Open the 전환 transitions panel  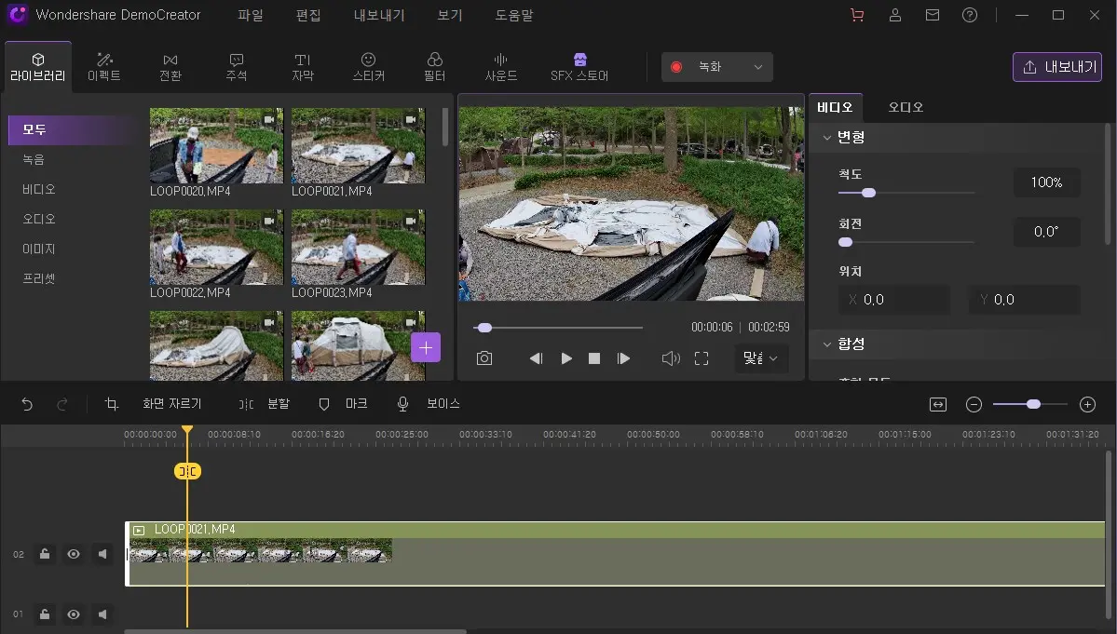(x=170, y=67)
